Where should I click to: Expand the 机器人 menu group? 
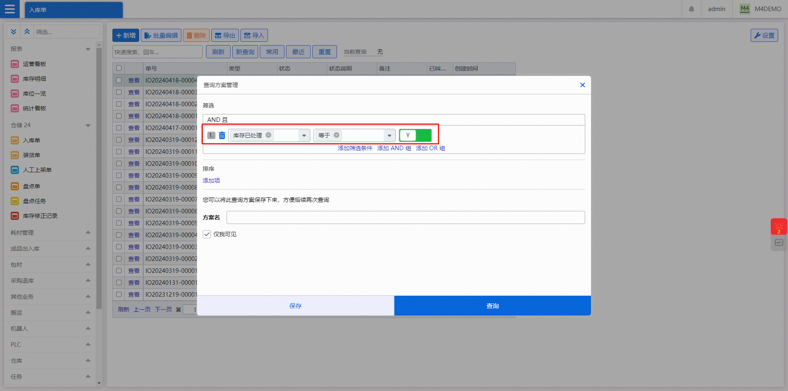88,328
